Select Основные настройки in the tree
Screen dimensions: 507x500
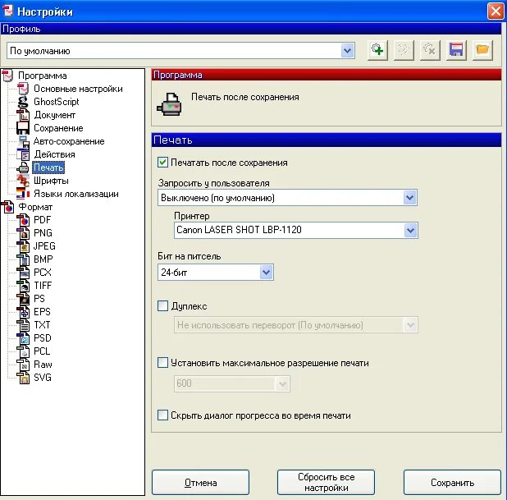pos(78,89)
